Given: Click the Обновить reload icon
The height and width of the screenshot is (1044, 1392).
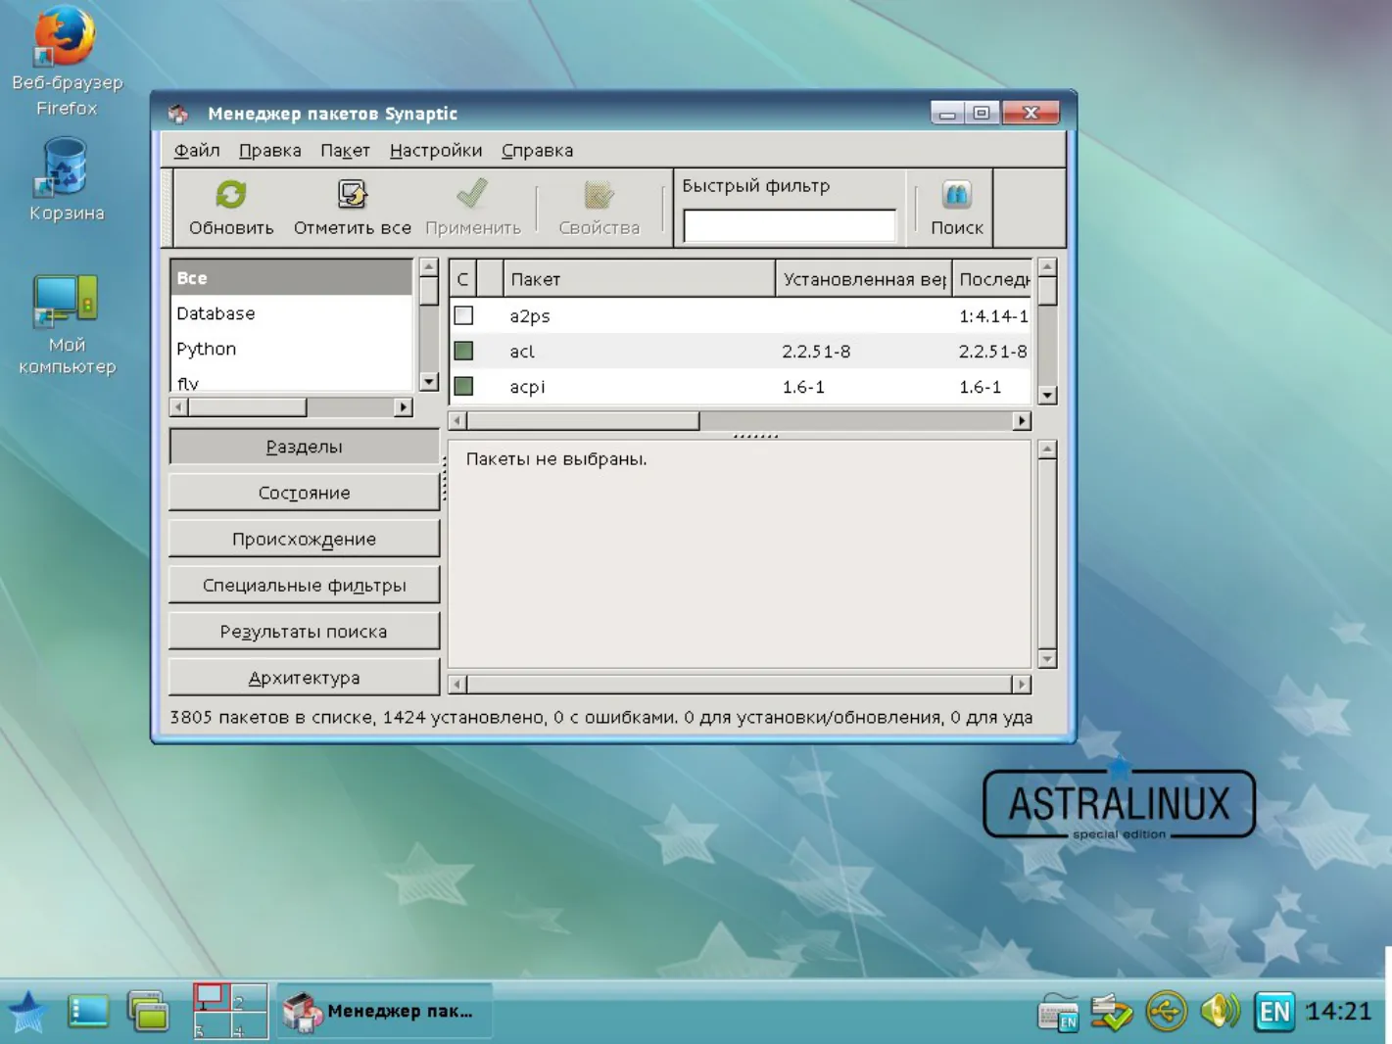Looking at the screenshot, I should (231, 194).
